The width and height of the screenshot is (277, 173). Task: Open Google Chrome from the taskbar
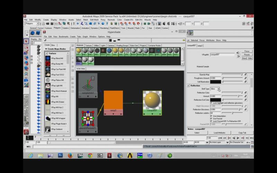[x=90, y=155]
